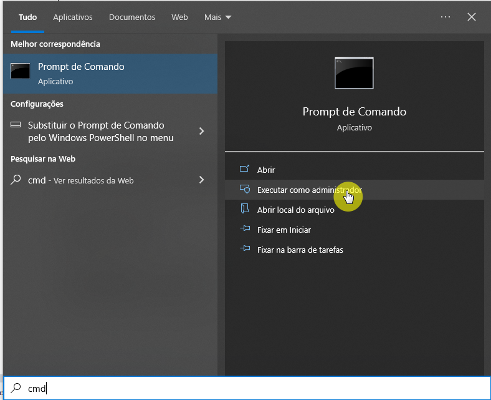Image resolution: width=491 pixels, height=400 pixels.
Task: Click the Abrir open-window icon
Action: click(x=244, y=168)
